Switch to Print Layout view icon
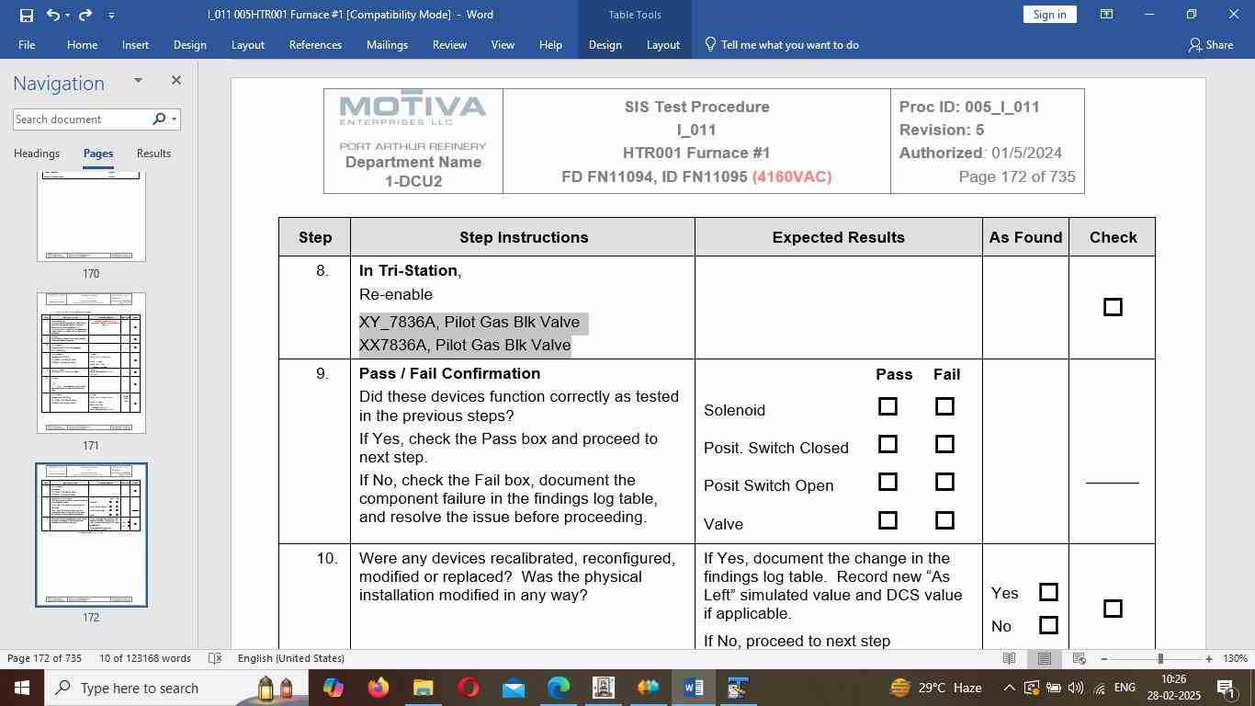This screenshot has width=1255, height=706. pos(1045,658)
